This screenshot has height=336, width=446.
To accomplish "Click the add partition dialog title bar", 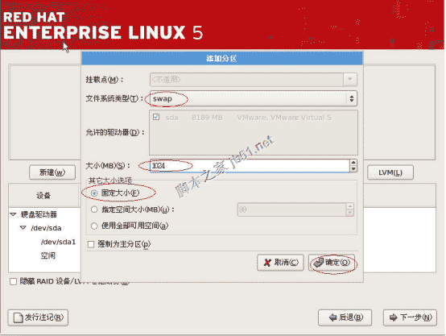I will click(x=222, y=58).
